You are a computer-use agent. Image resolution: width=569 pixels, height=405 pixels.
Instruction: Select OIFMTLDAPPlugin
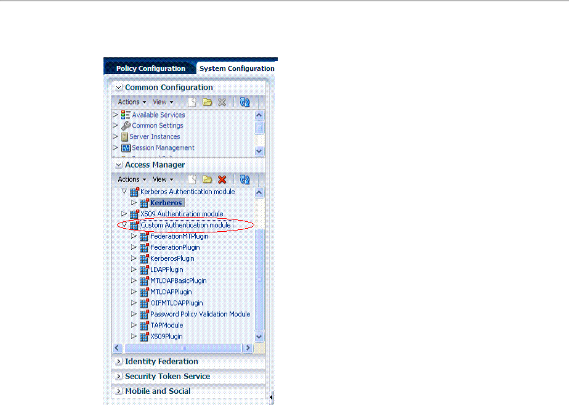pos(176,303)
